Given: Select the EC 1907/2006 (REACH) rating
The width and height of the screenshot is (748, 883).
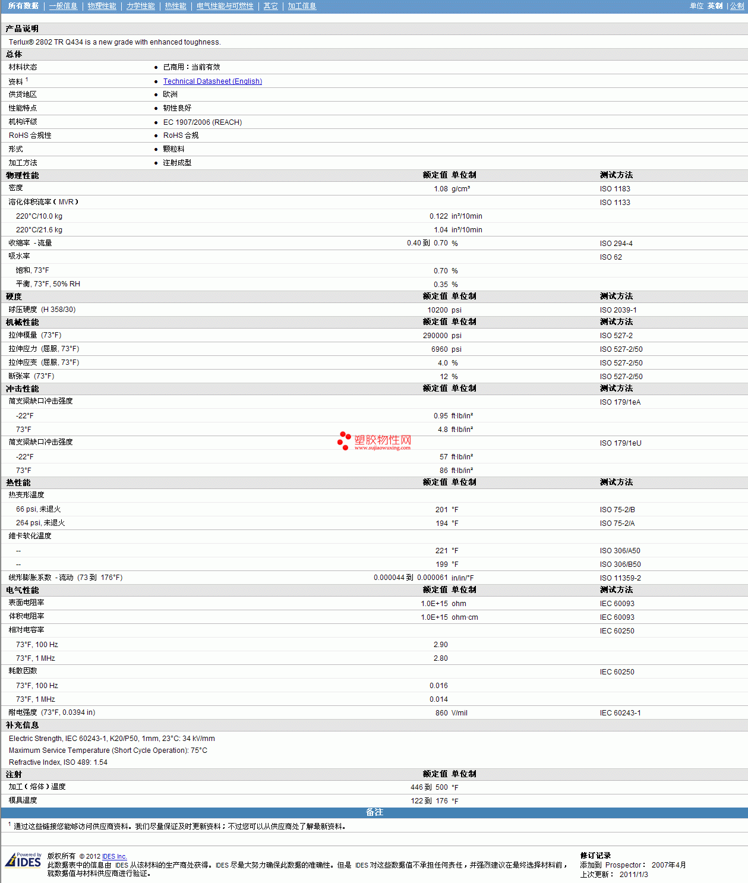Looking at the screenshot, I should click(x=203, y=122).
